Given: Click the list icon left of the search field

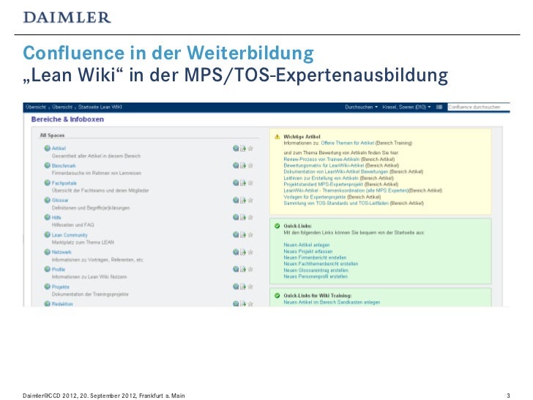Looking at the screenshot, I should click(x=439, y=107).
